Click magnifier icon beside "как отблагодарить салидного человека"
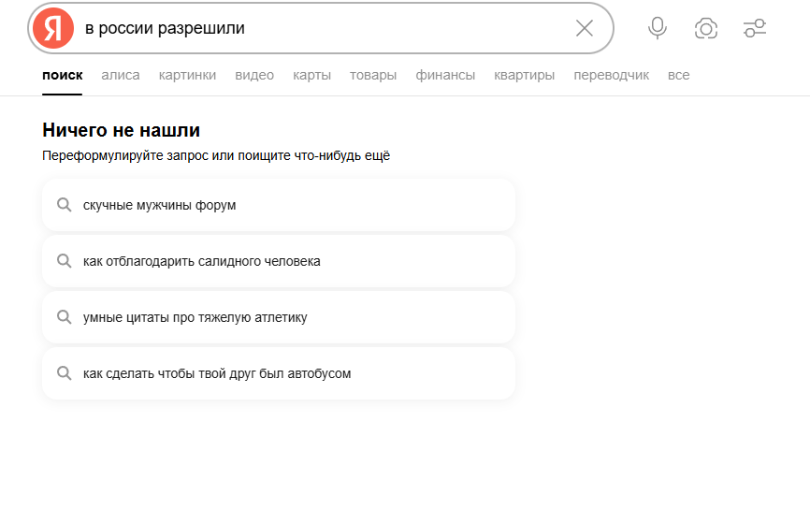This screenshot has width=810, height=524. (x=65, y=261)
